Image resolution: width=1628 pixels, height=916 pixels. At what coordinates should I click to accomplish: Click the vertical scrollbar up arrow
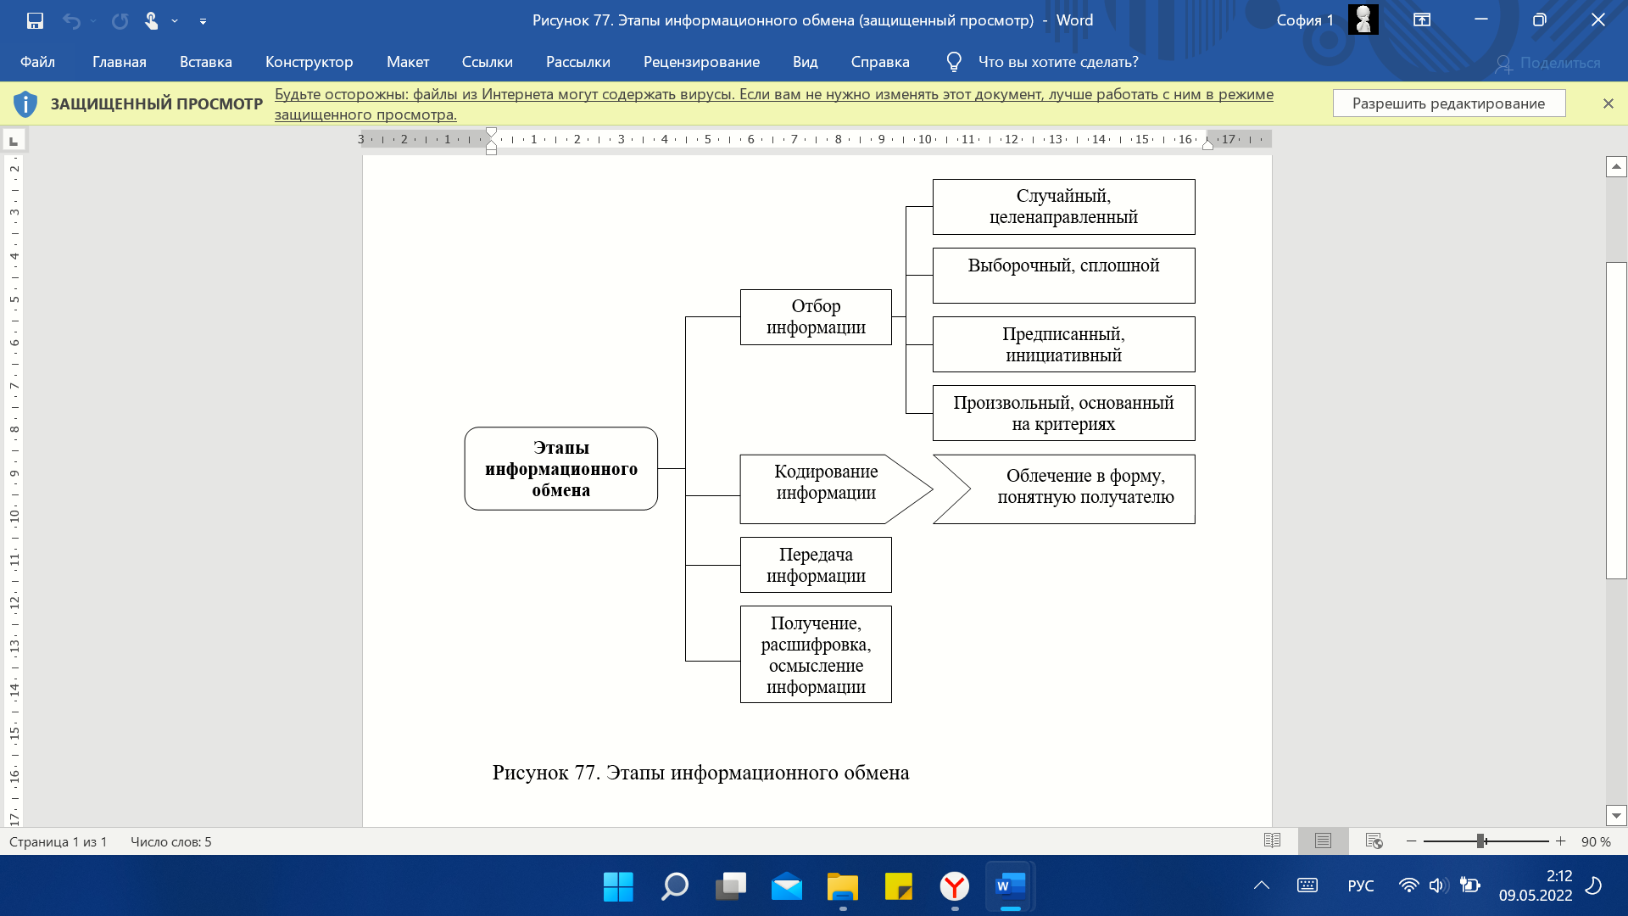click(1616, 166)
